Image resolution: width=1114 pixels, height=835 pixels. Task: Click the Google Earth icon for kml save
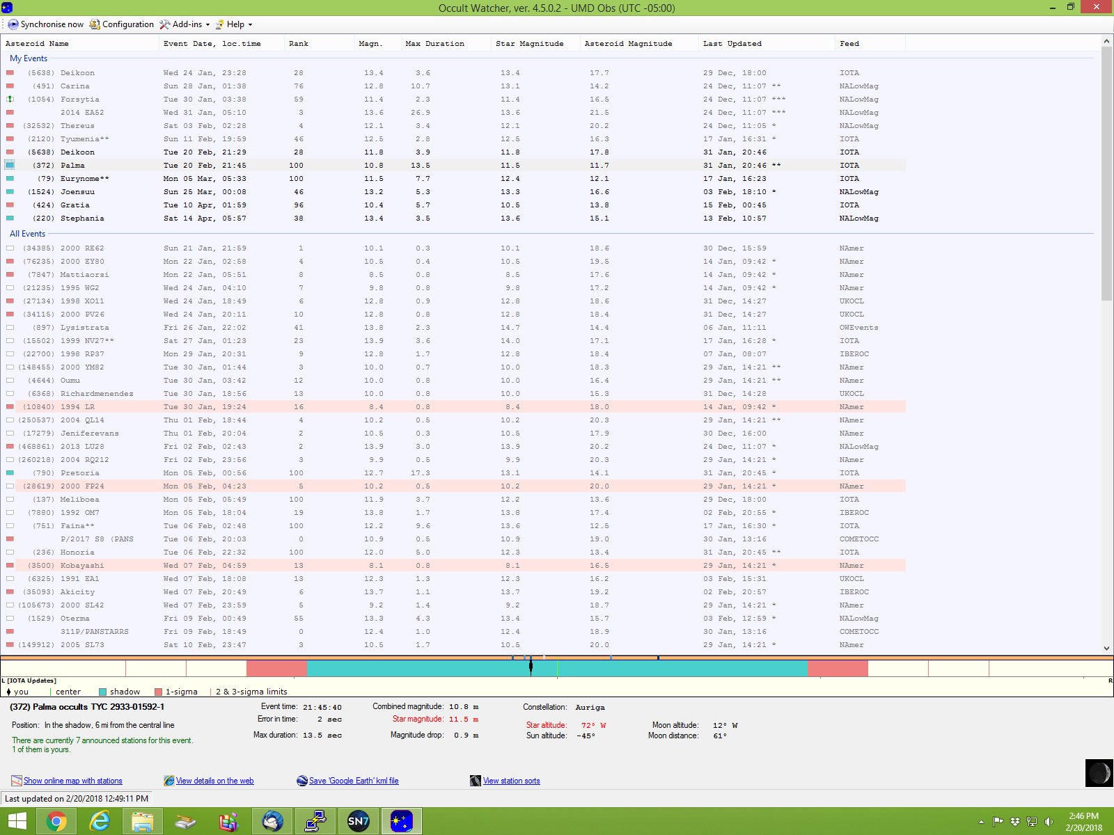(302, 781)
